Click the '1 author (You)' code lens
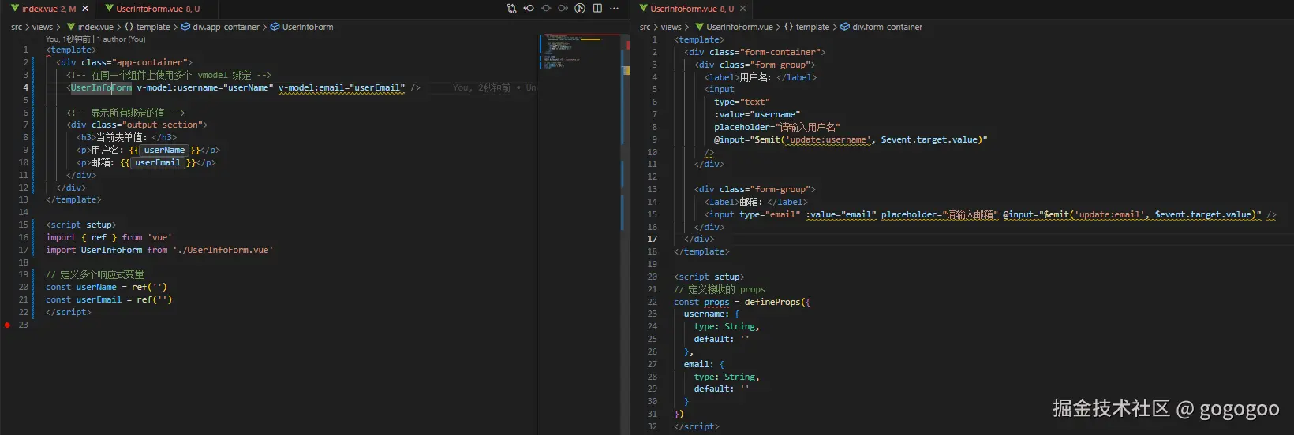Viewport: 1294px width, 435px height. point(121,39)
